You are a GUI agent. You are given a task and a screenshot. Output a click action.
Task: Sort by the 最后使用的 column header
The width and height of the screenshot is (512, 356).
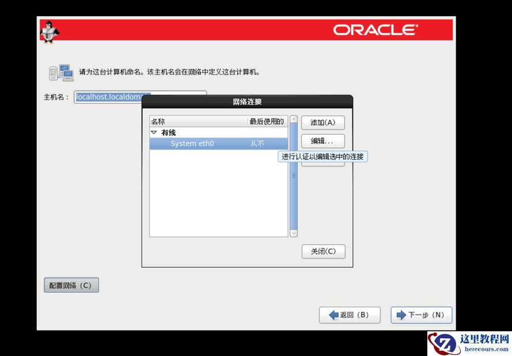point(267,121)
